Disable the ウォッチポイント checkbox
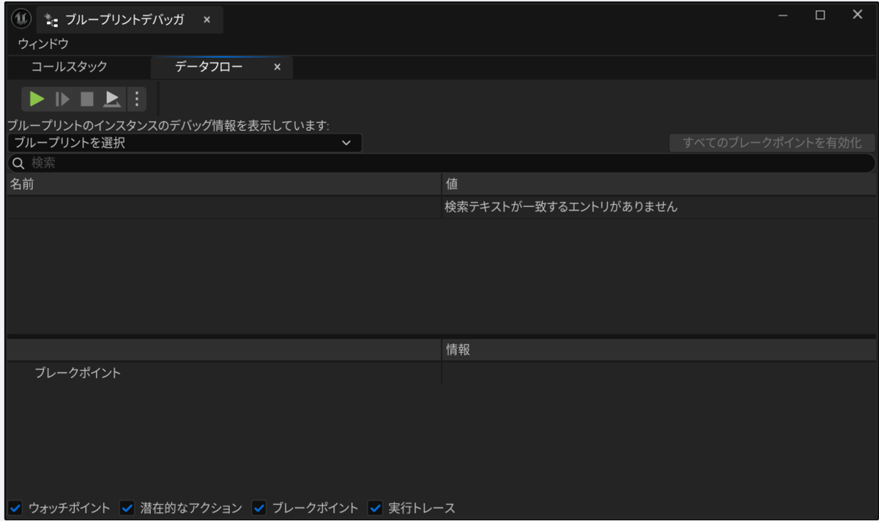 13,506
